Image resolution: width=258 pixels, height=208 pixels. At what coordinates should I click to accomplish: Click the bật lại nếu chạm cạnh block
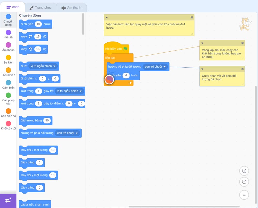(35, 204)
